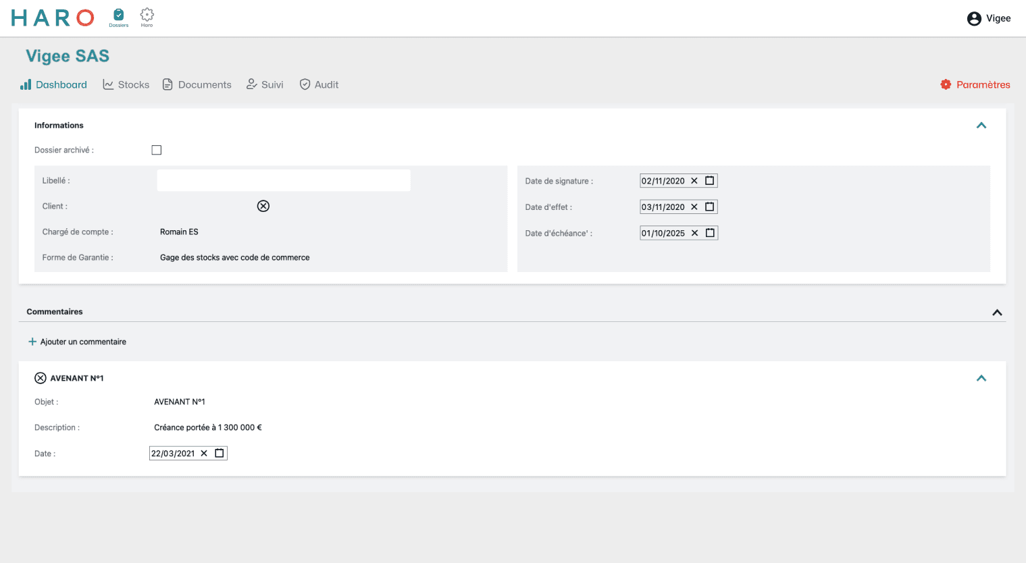Viewport: 1026px width, 563px height.
Task: Click Ajouter un commentaire
Action: (77, 342)
